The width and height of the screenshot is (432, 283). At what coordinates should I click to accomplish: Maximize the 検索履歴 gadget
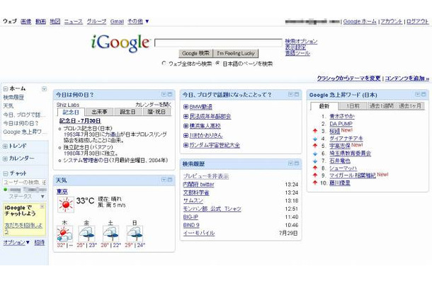[x=297, y=163]
